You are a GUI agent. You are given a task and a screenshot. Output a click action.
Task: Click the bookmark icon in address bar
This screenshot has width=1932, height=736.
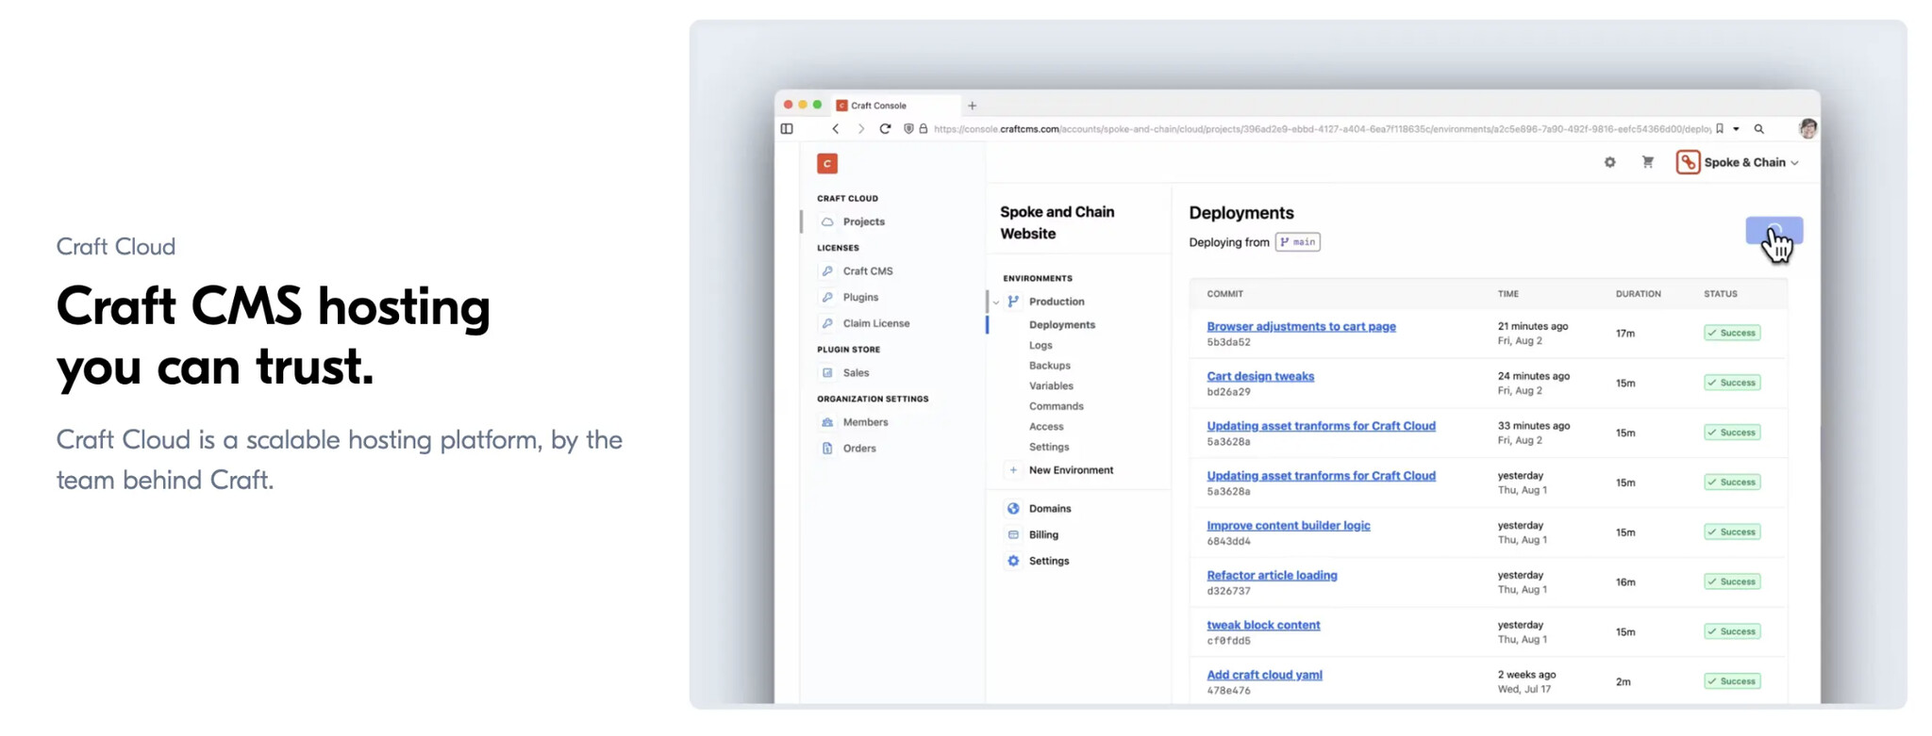(x=1720, y=129)
